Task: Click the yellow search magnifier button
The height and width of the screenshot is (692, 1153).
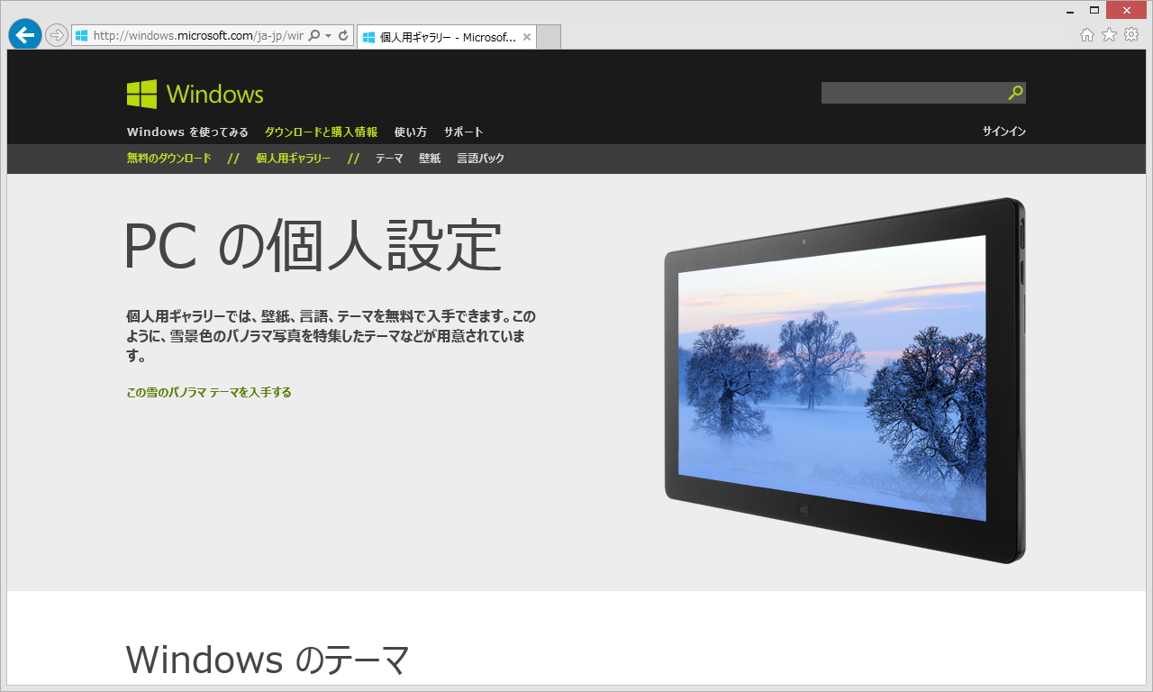Action: 1016,92
